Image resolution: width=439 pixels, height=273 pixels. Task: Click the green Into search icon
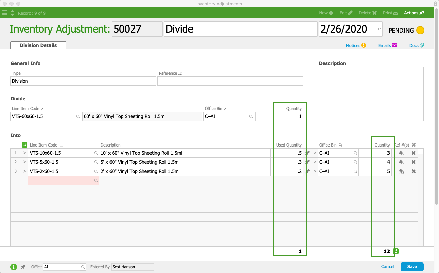(x=24, y=145)
